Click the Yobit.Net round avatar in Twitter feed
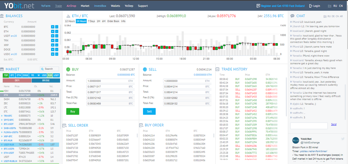This screenshot has width=348, height=164. coord(296,140)
